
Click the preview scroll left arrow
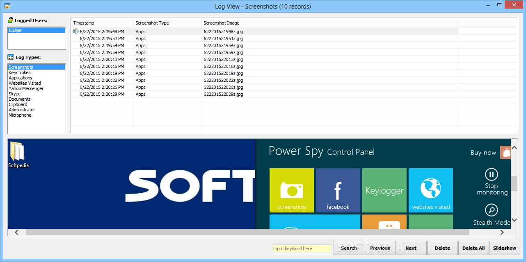click(x=17, y=232)
